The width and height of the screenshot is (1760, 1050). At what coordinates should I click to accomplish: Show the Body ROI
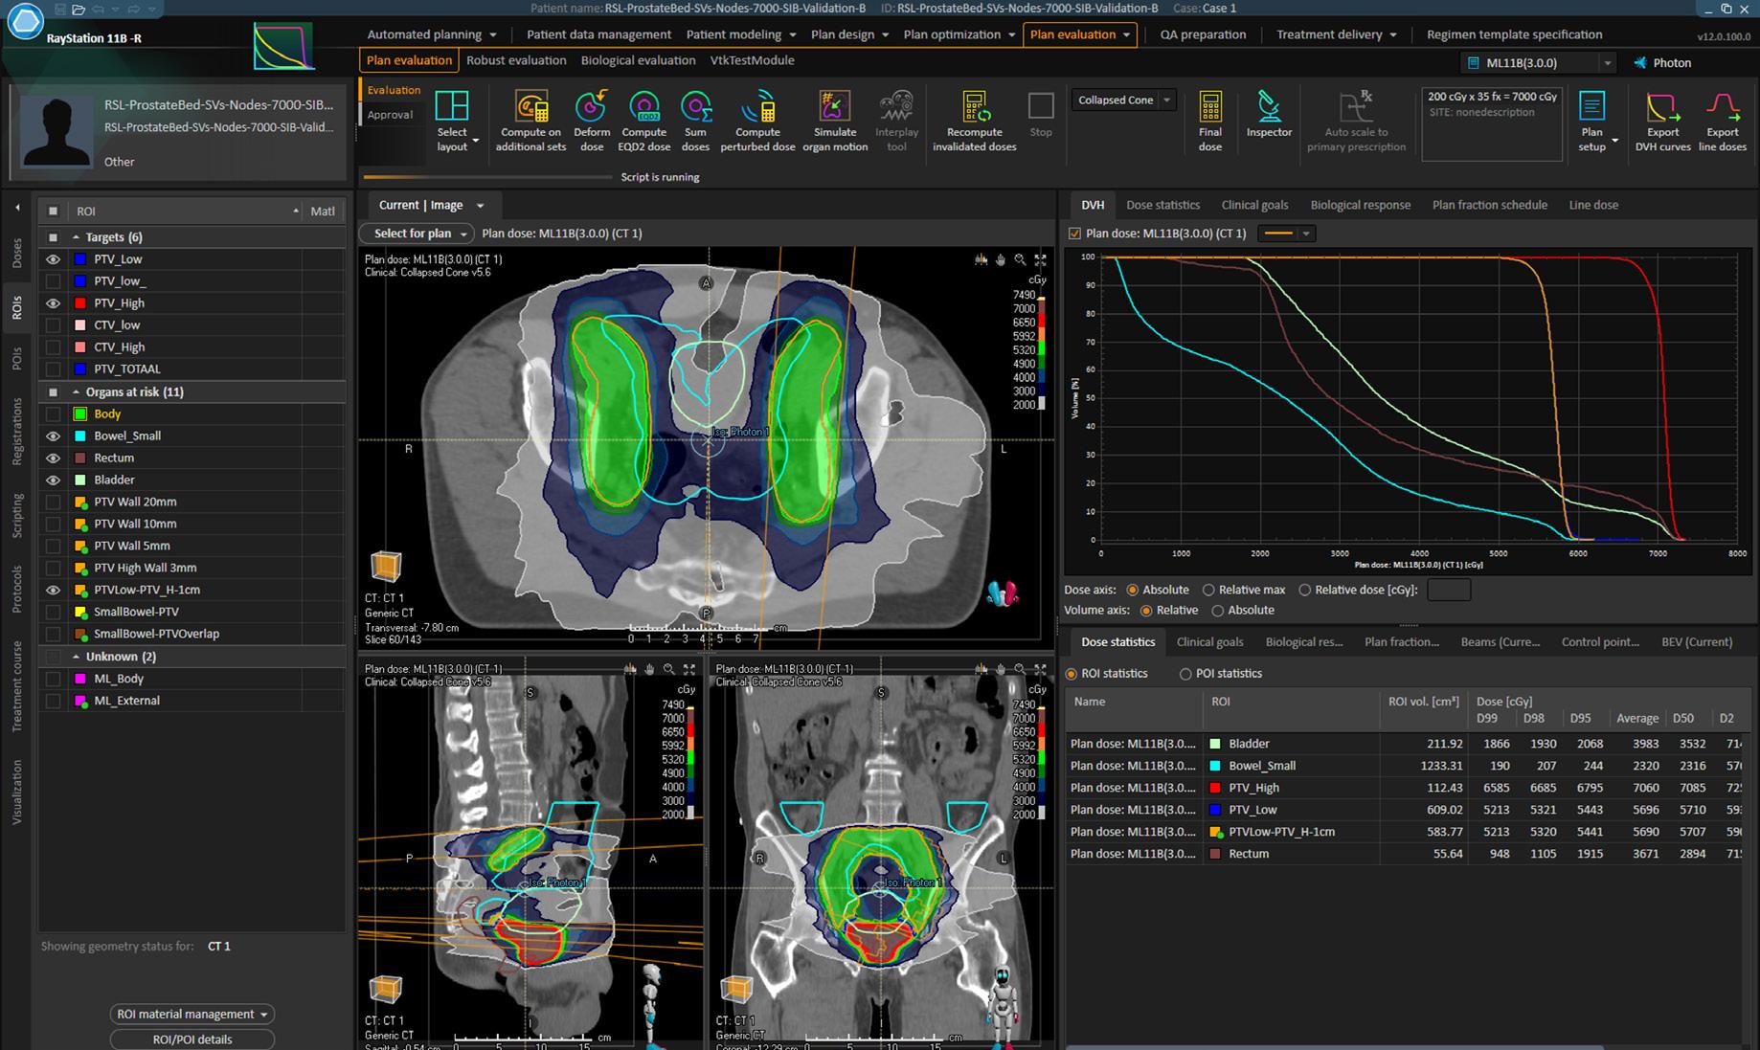[53, 413]
